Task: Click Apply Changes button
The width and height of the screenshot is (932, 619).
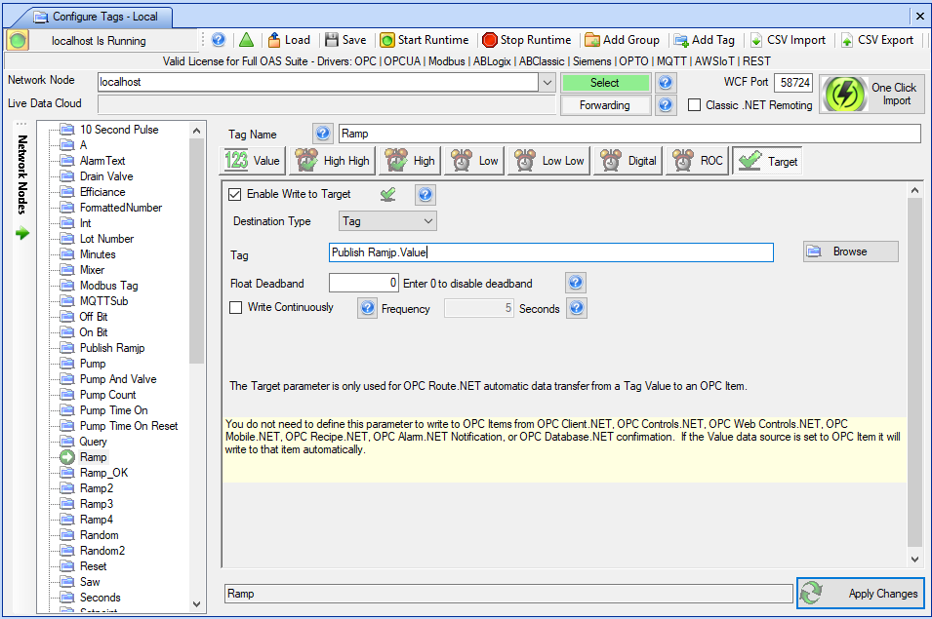Action: pos(861,593)
